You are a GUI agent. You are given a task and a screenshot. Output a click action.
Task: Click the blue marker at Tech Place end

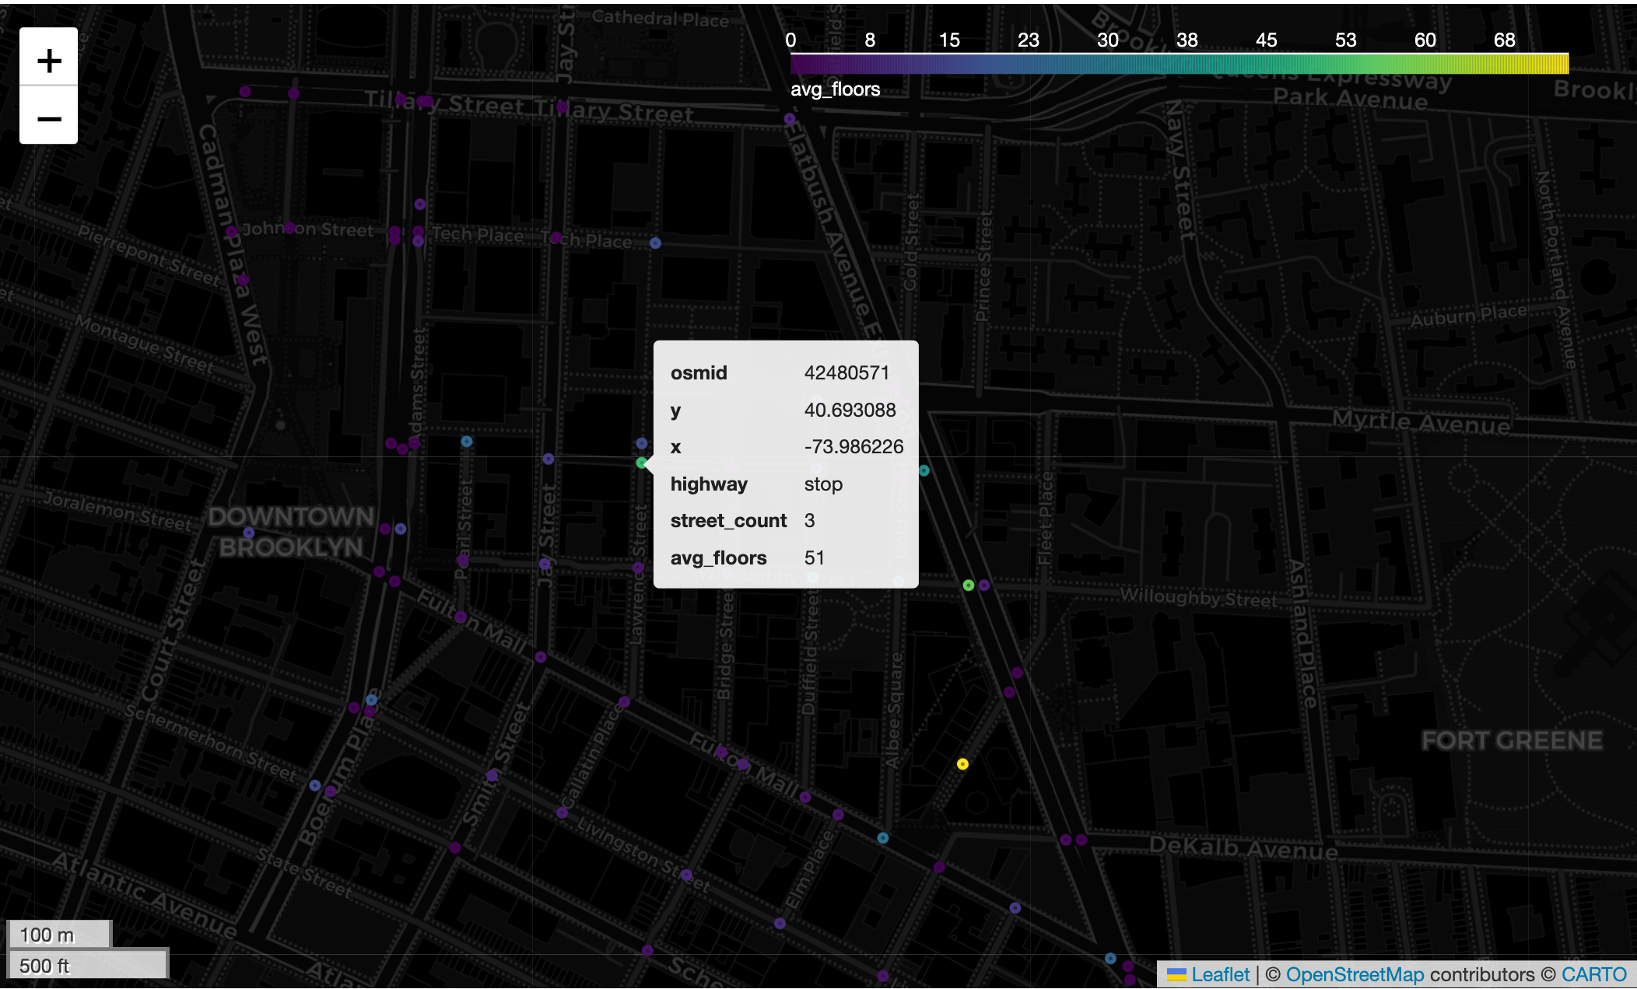[655, 243]
